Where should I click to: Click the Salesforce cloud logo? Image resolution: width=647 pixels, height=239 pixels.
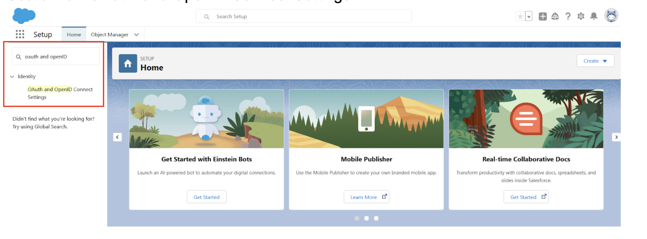pyautogui.click(x=24, y=15)
